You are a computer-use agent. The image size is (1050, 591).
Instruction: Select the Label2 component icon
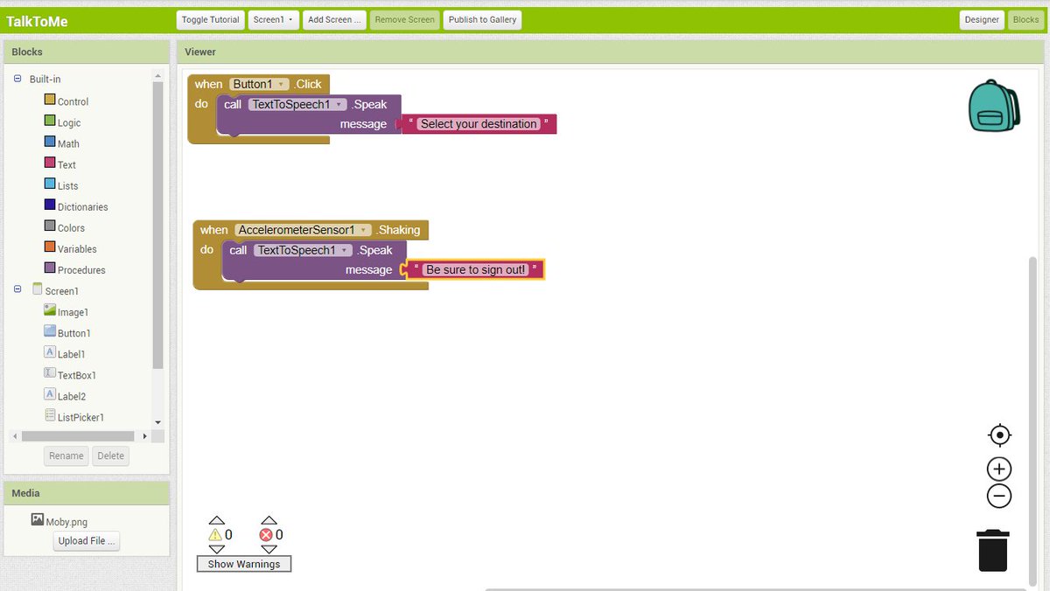[x=50, y=394]
